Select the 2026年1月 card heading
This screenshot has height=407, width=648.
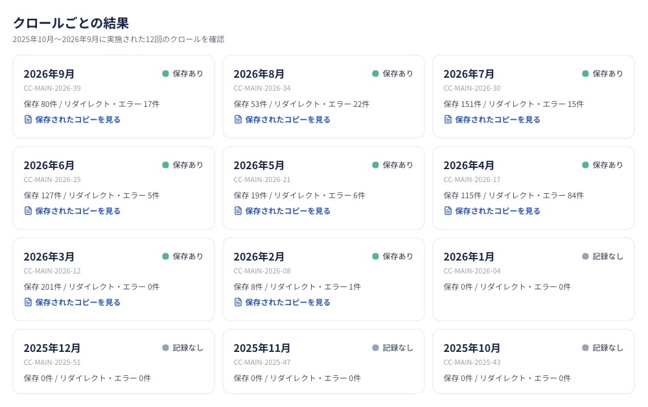[469, 257]
